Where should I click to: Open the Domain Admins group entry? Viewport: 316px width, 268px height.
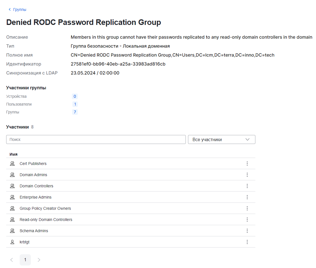coord(33,175)
